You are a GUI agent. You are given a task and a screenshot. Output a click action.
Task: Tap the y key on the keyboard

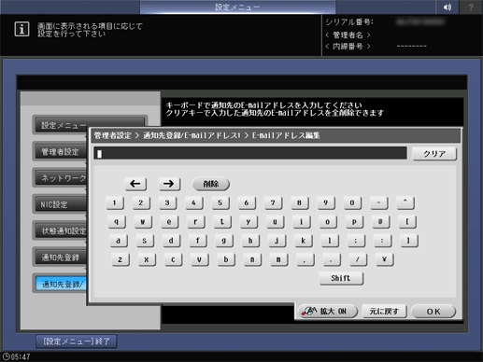(249, 222)
